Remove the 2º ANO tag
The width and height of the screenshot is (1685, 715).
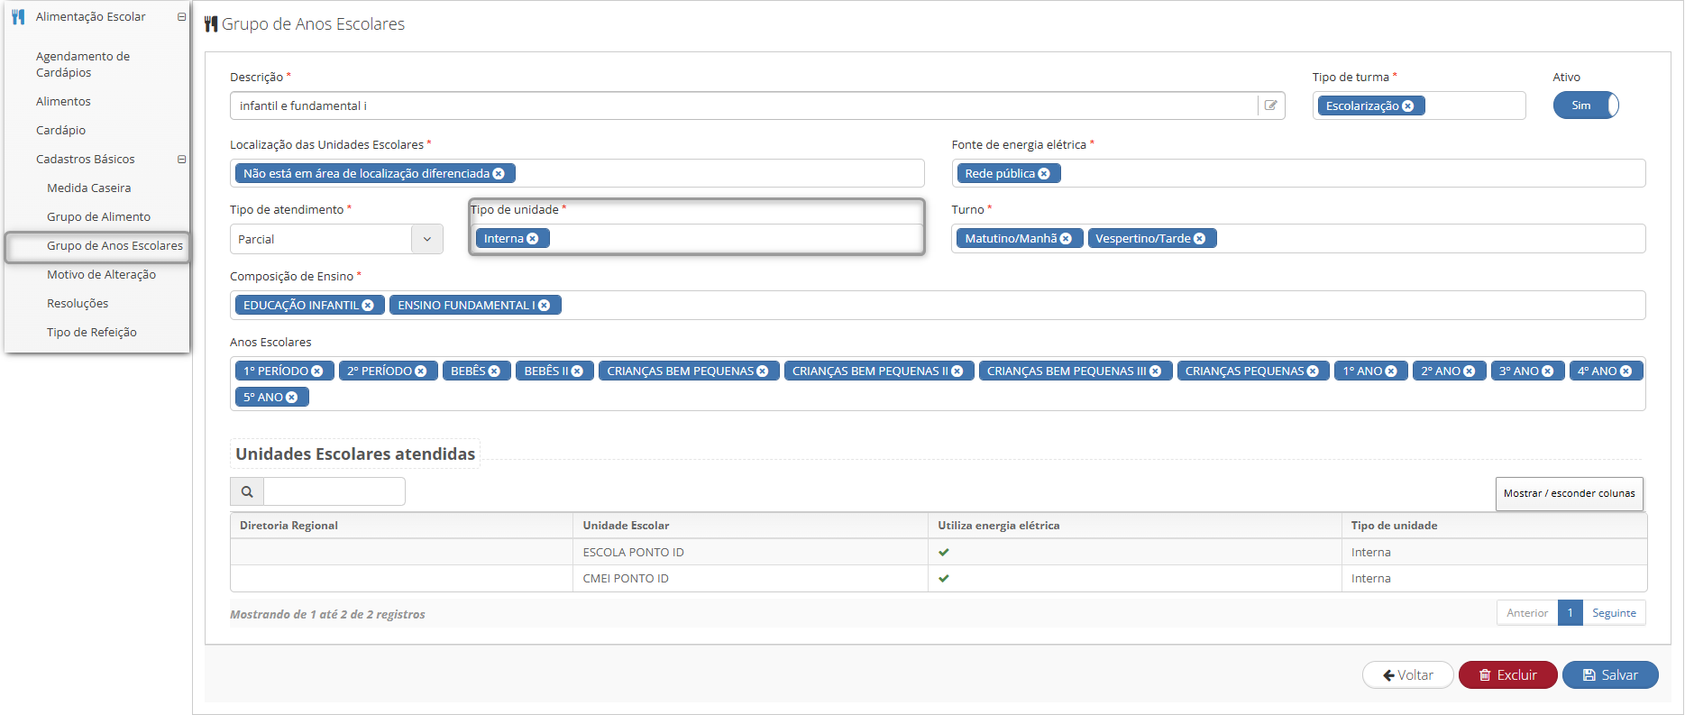1470,371
